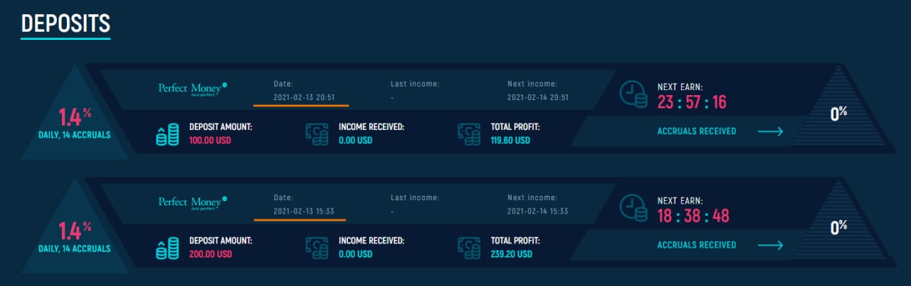
Task: Click the total profit icon beside 119.60 USD
Action: [x=470, y=134]
